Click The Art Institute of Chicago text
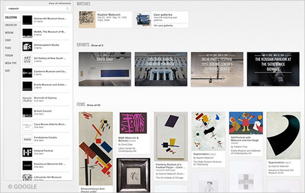Viewport: 305px width, 193px height. [169, 178]
